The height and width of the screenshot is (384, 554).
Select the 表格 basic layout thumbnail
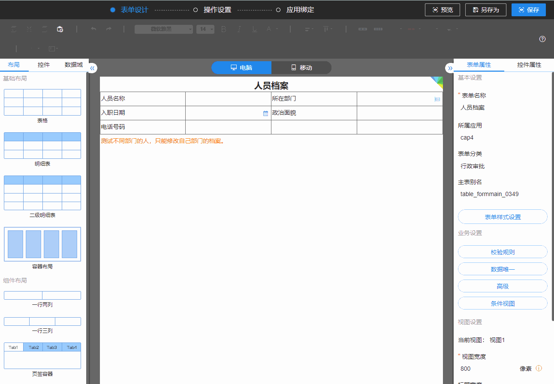pyautogui.click(x=42, y=102)
